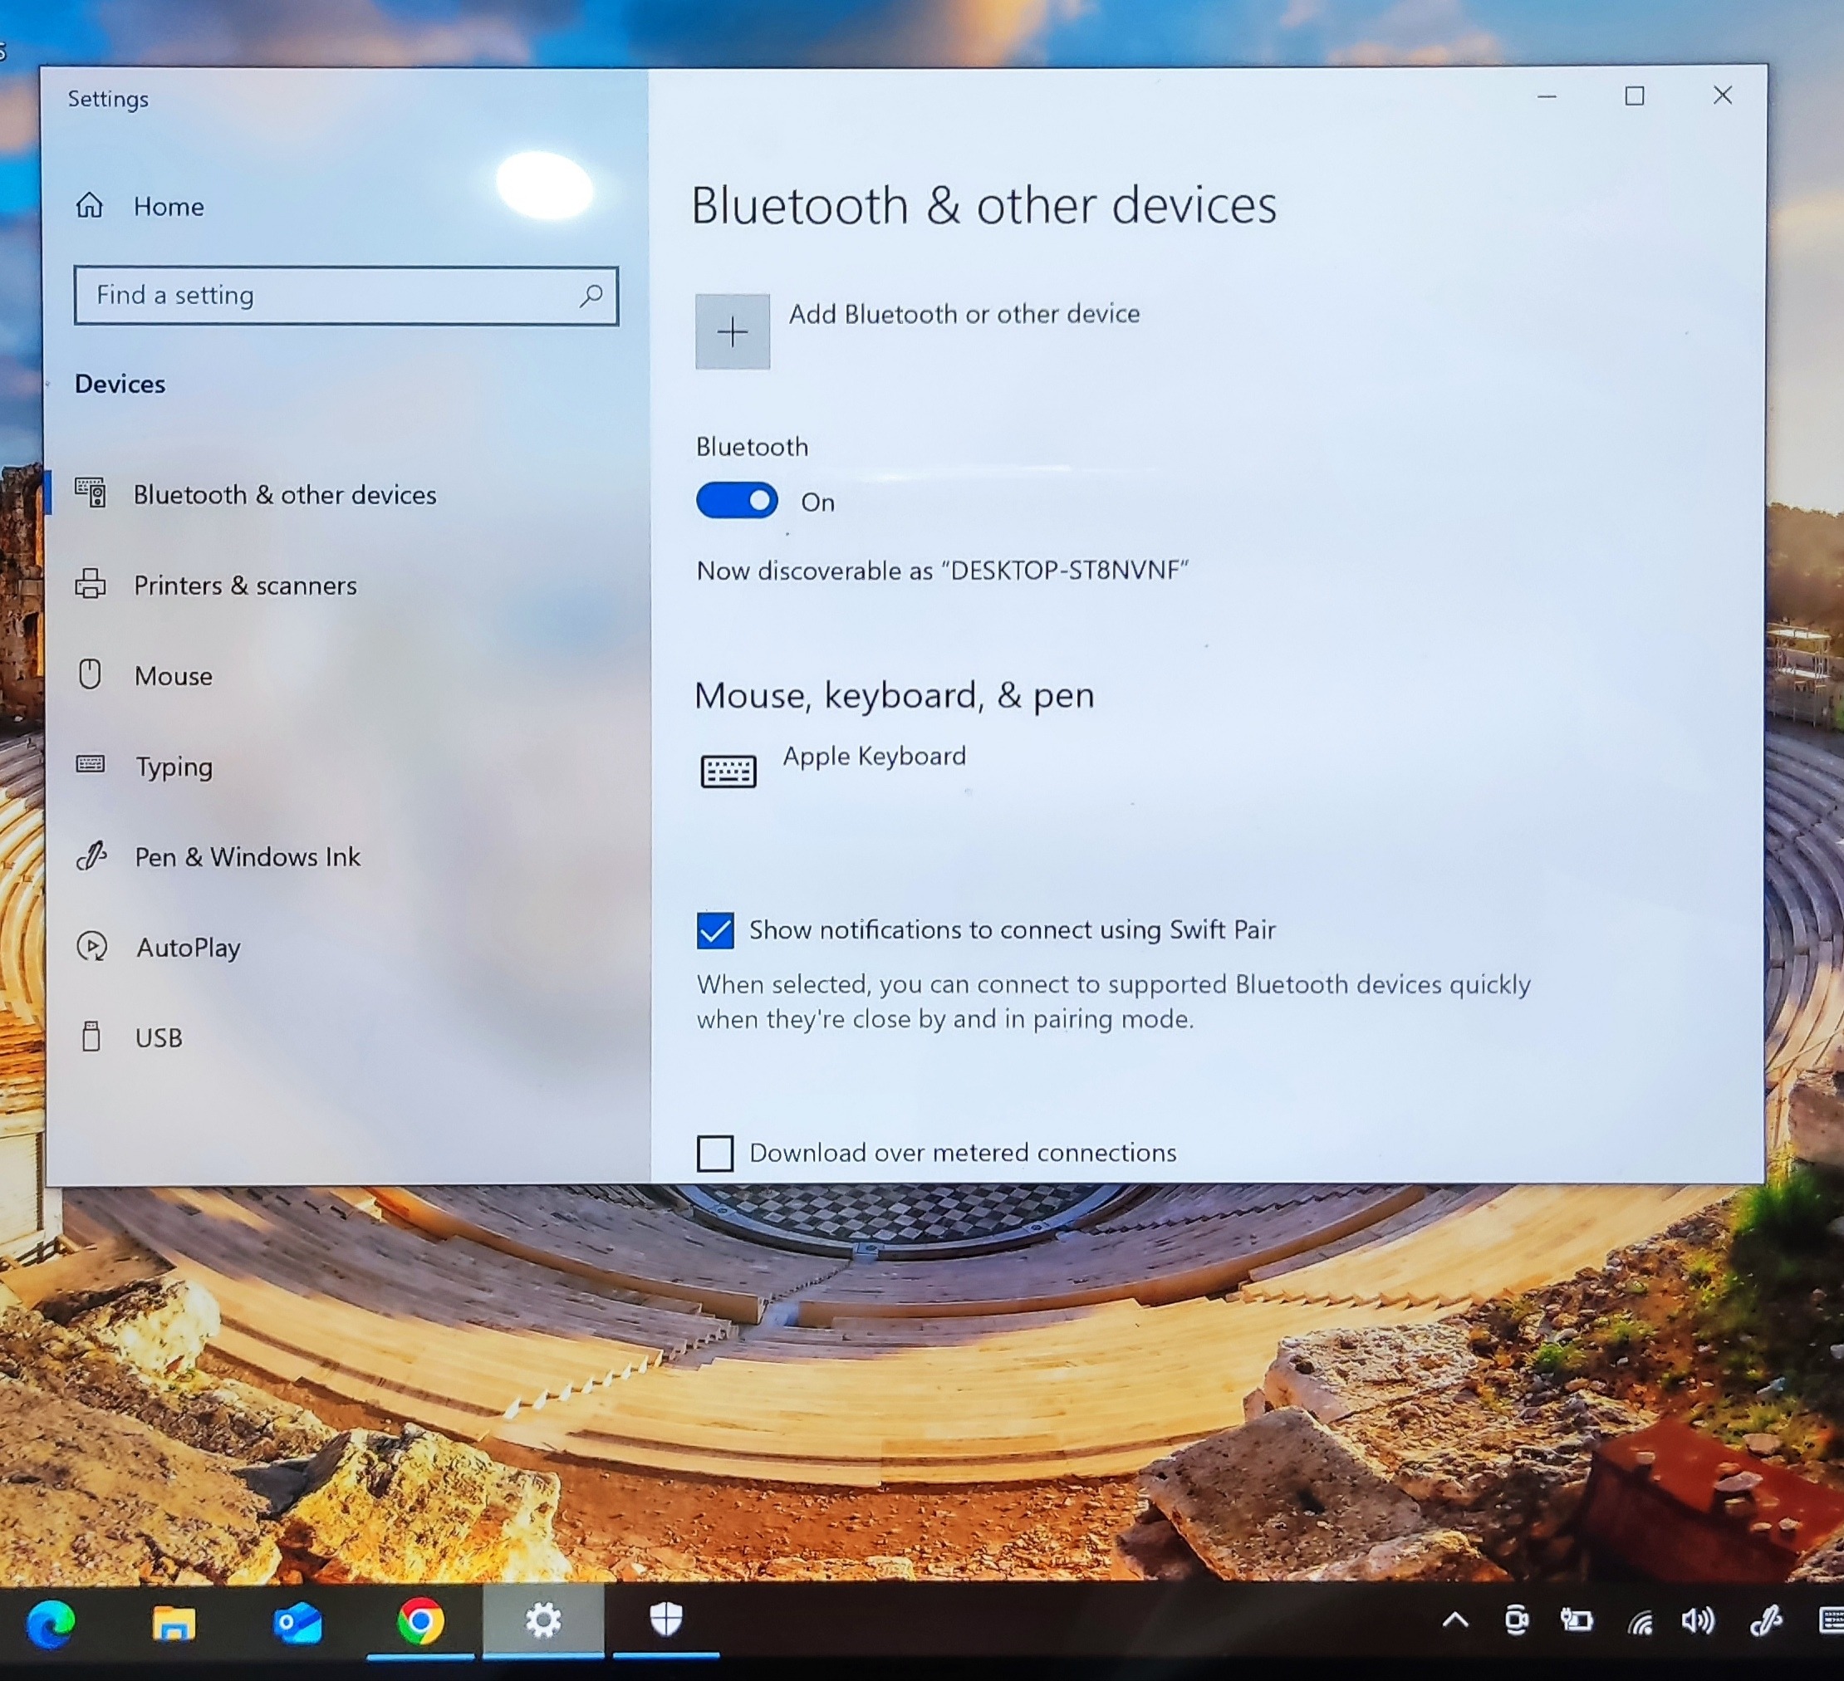This screenshot has width=1844, height=1681.
Task: Go to the Mouse settings page
Action: [173, 676]
